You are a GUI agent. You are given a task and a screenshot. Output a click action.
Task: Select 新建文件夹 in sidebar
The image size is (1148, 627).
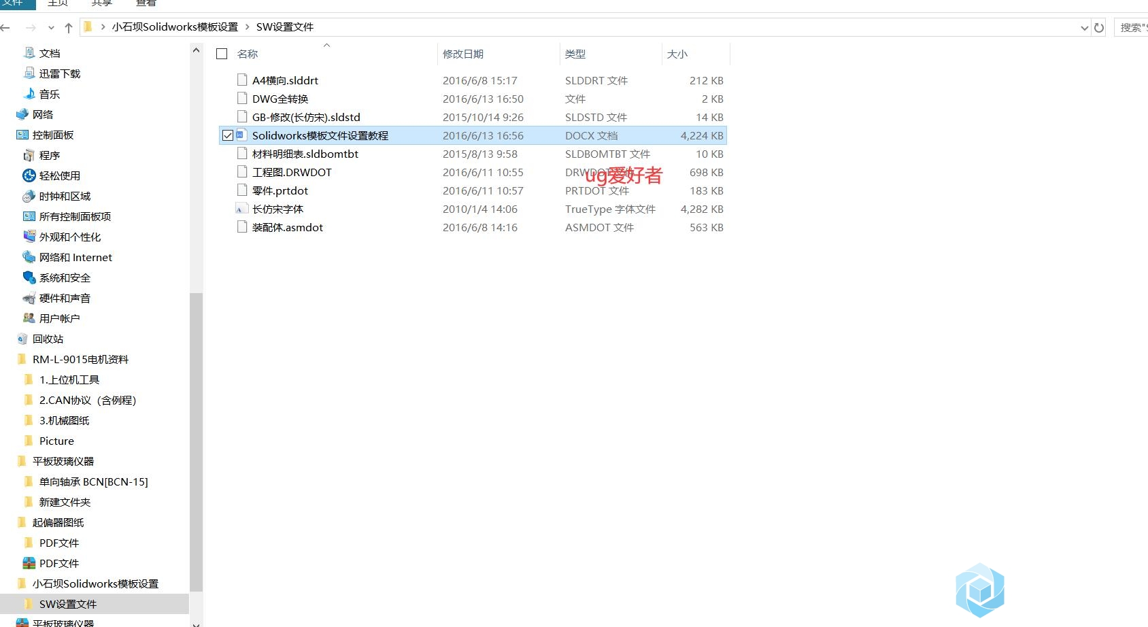coord(65,502)
